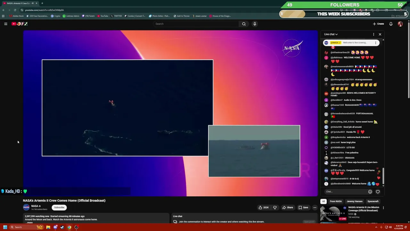Viewport: 410px width, 231px height.
Task: Show hidden system tray icons chevron
Action: tap(376, 227)
